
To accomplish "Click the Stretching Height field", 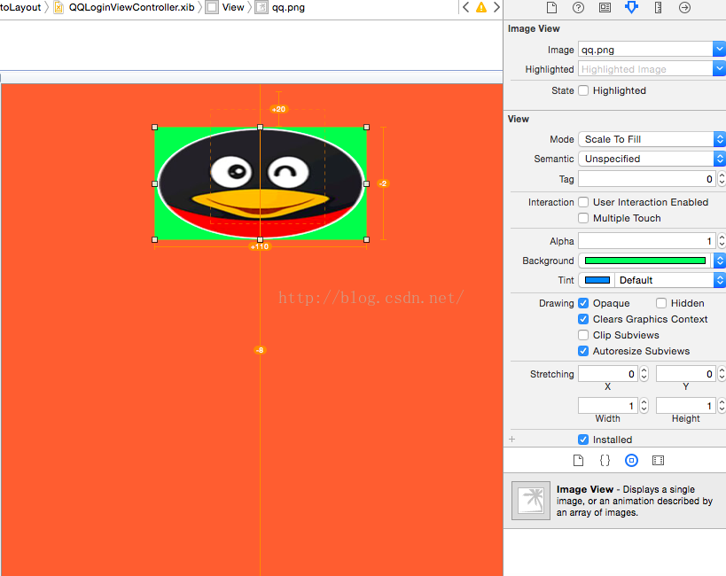I will pyautogui.click(x=686, y=406).
